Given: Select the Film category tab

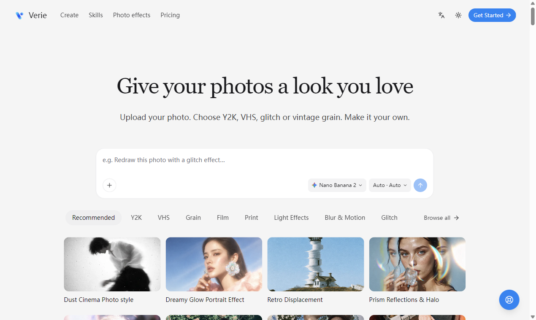Looking at the screenshot, I should coord(223,218).
